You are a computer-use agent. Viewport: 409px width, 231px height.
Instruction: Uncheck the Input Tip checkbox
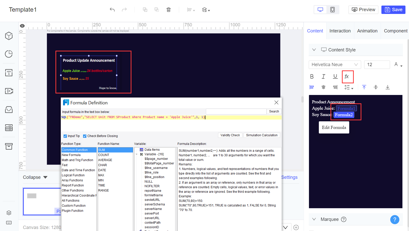pyautogui.click(x=65, y=136)
